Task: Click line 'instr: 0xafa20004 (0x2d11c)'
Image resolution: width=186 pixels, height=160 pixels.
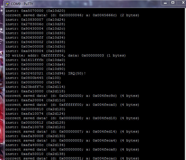Action: (x=35, y=100)
